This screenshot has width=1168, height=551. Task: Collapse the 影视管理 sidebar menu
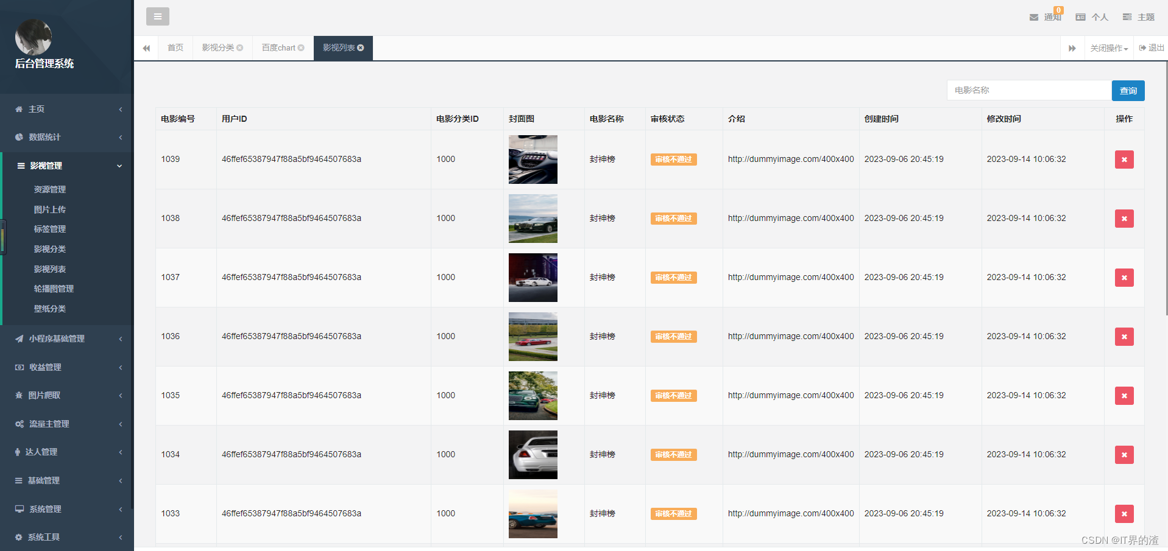(x=67, y=166)
